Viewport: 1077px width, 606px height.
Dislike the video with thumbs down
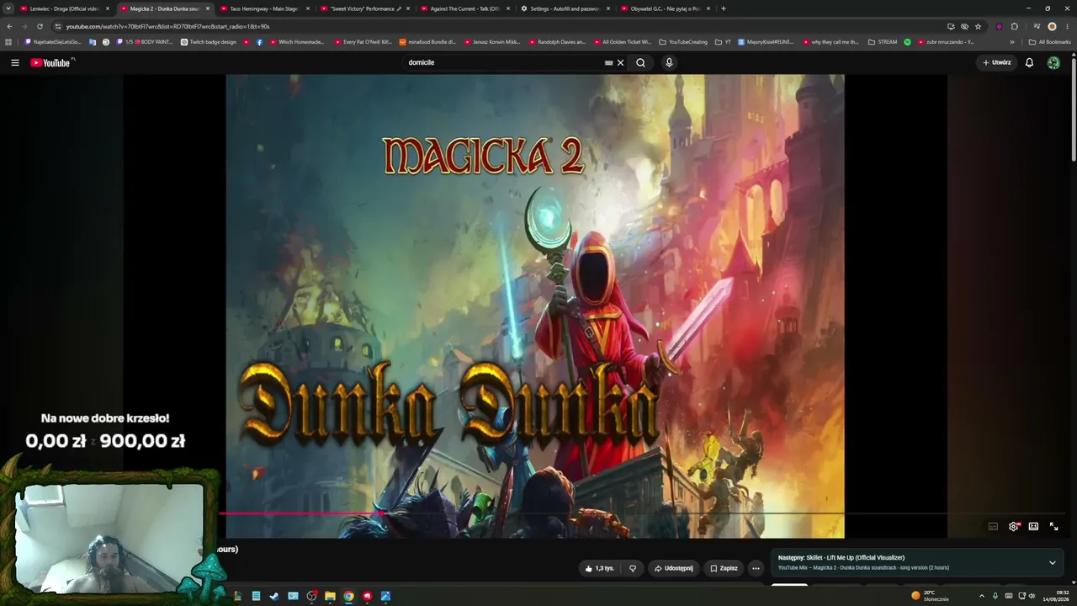pyautogui.click(x=633, y=568)
